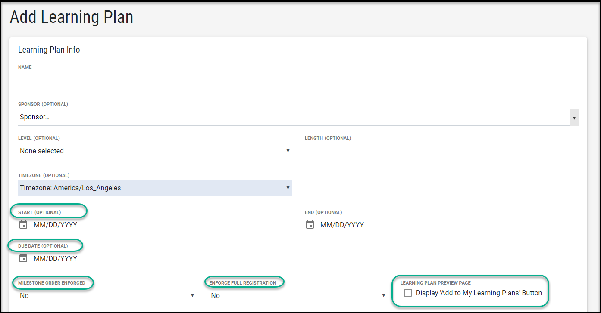Click the Level dropdown arrow
The height and width of the screenshot is (313, 601).
point(288,151)
